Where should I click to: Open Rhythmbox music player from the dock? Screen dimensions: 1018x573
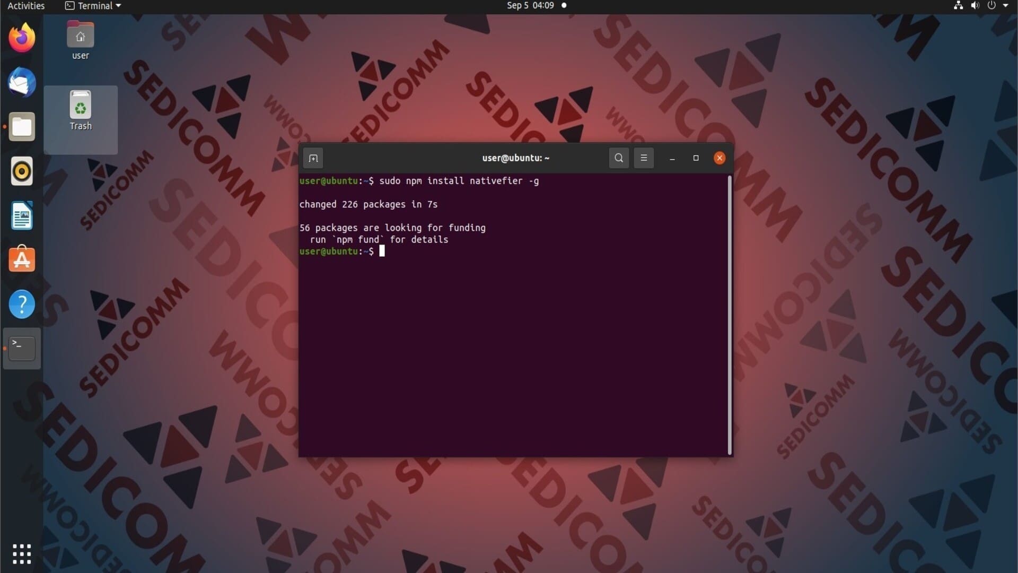click(x=22, y=171)
